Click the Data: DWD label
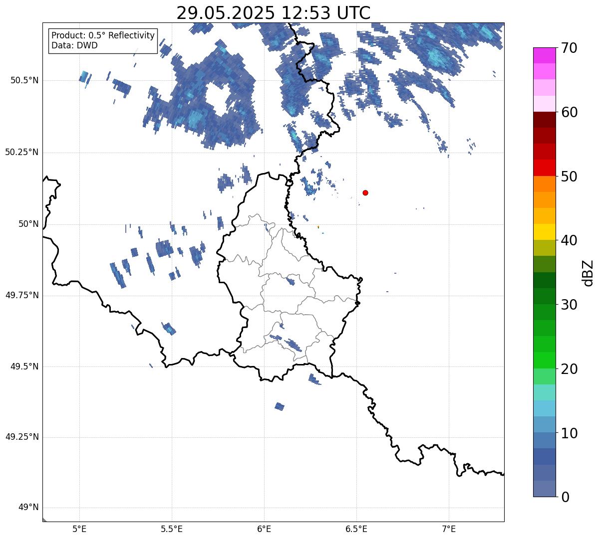This screenshot has height=539, width=600. pos(74,45)
